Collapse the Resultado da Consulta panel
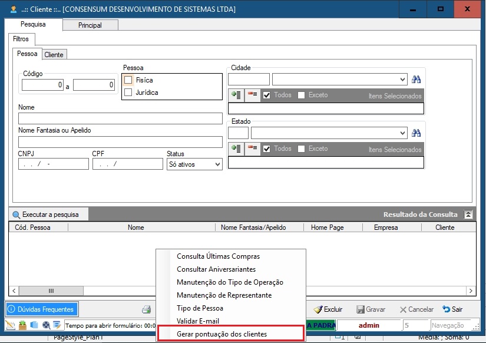The width and height of the screenshot is (486, 343). tap(468, 215)
